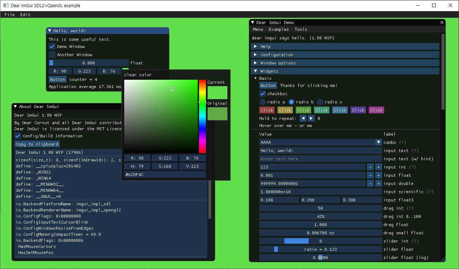
Task: Click the (?) help marker beside combo
Action: 402,142
